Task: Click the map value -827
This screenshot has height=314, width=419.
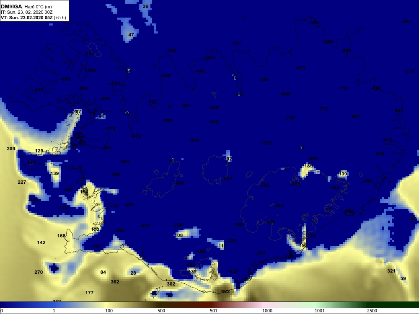Action: click(355, 116)
